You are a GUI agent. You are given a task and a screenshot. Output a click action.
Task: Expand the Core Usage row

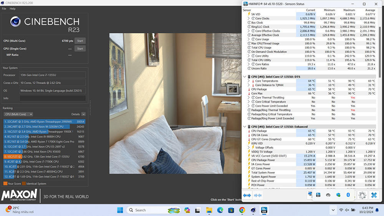[248, 39]
